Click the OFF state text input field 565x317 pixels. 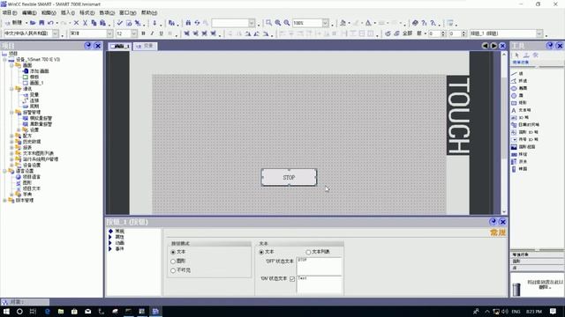coord(320,266)
